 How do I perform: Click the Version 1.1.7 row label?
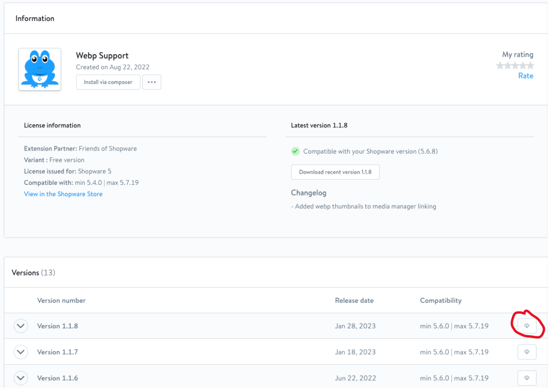[x=58, y=352]
